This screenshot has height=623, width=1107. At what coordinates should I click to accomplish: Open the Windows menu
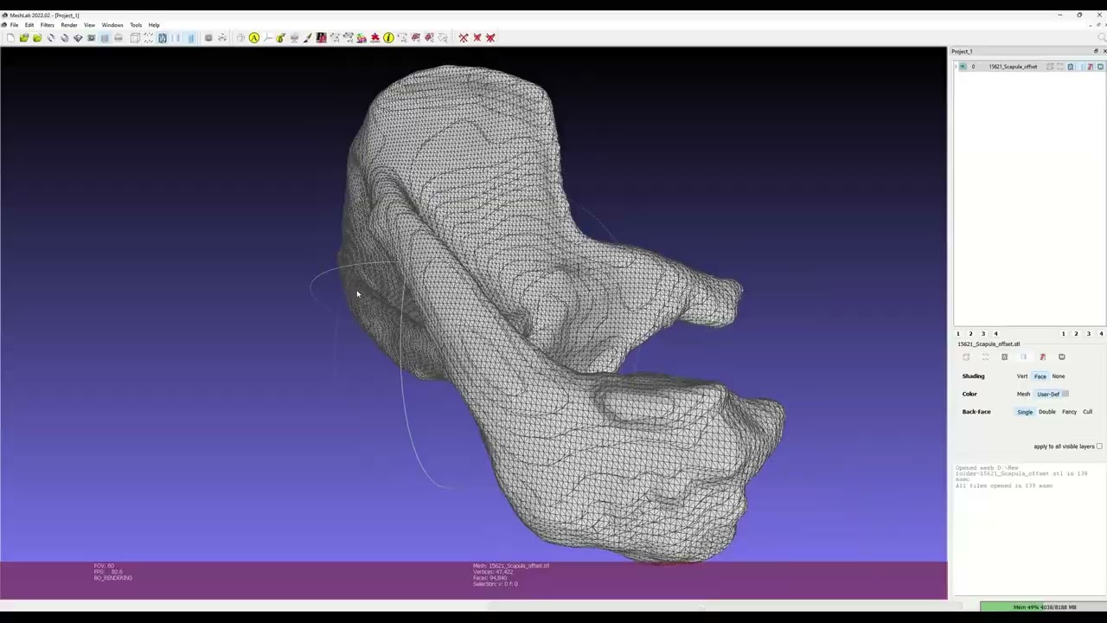click(x=112, y=25)
